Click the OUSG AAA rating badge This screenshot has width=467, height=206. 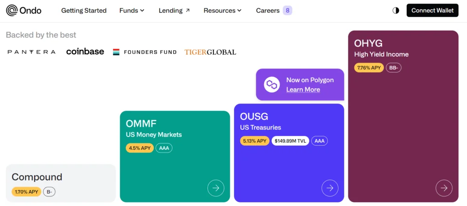pos(320,141)
